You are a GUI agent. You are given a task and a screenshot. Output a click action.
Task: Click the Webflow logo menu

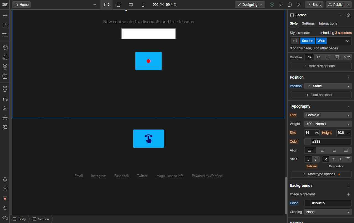point(5,5)
